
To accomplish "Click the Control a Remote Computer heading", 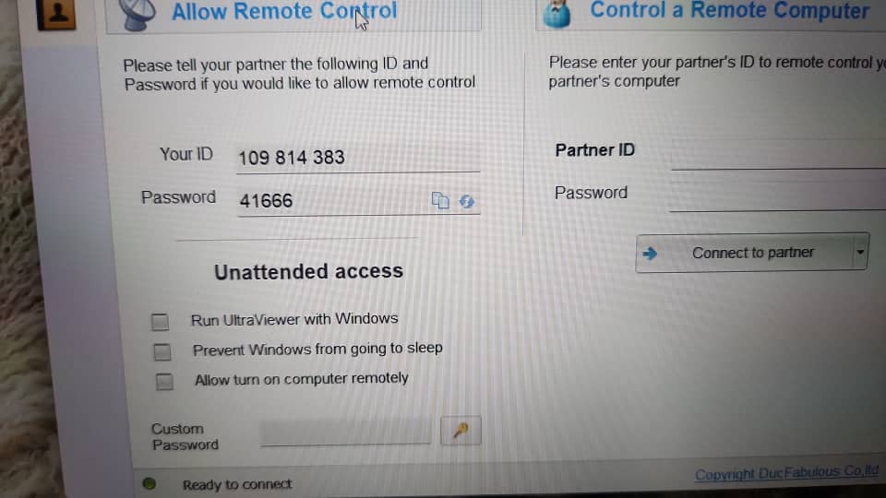I will [x=729, y=10].
